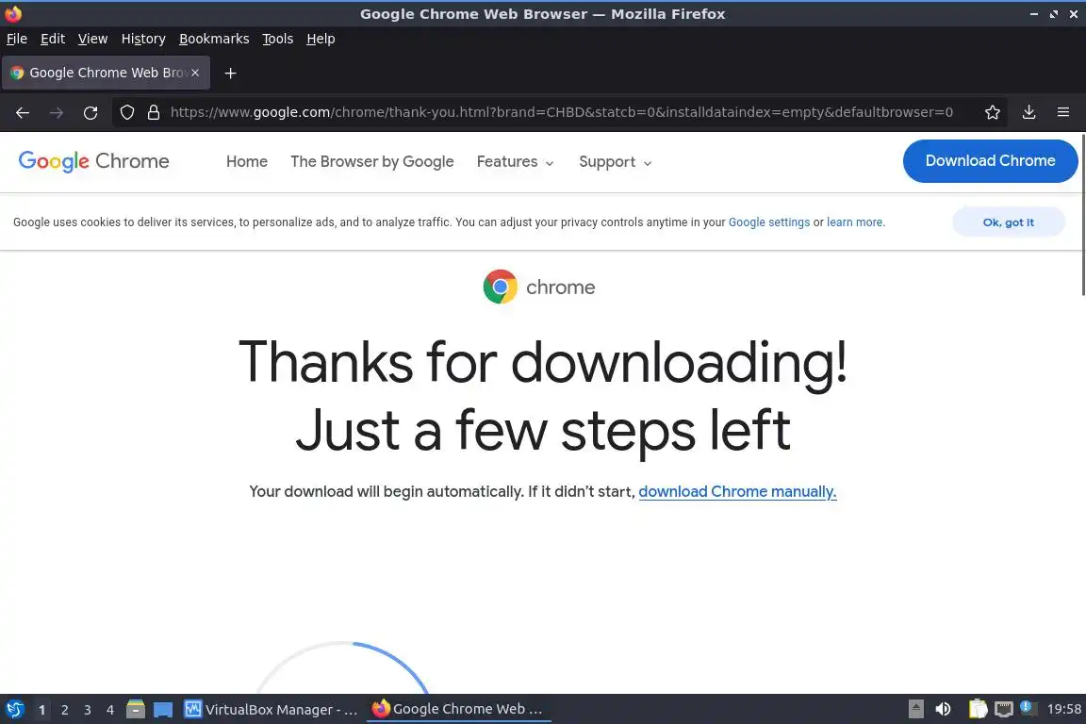Image resolution: width=1086 pixels, height=724 pixels.
Task: Open the Google settings link
Action: [x=769, y=222]
